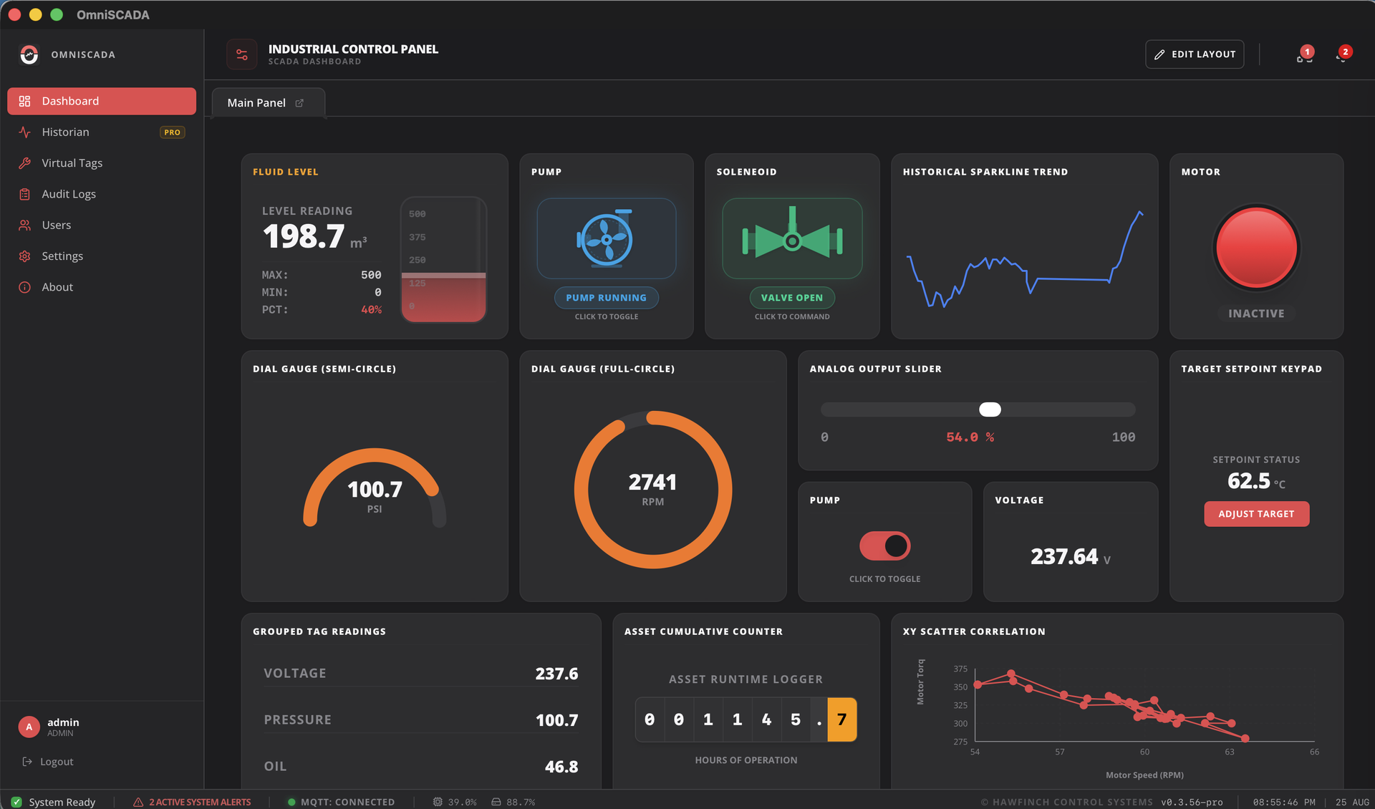
Task: Open the alerts icon with badge 2
Action: click(x=1343, y=55)
